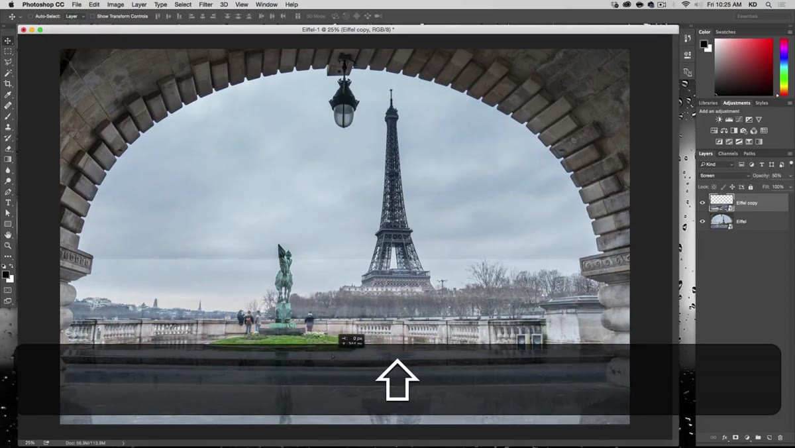Select the Move tool
The height and width of the screenshot is (448, 795).
[8, 40]
